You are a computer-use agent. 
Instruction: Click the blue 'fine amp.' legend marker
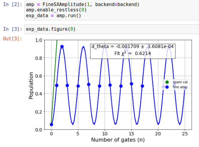click(x=167, y=87)
